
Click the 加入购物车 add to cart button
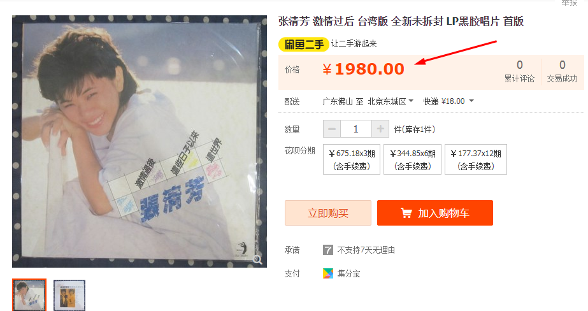435,213
